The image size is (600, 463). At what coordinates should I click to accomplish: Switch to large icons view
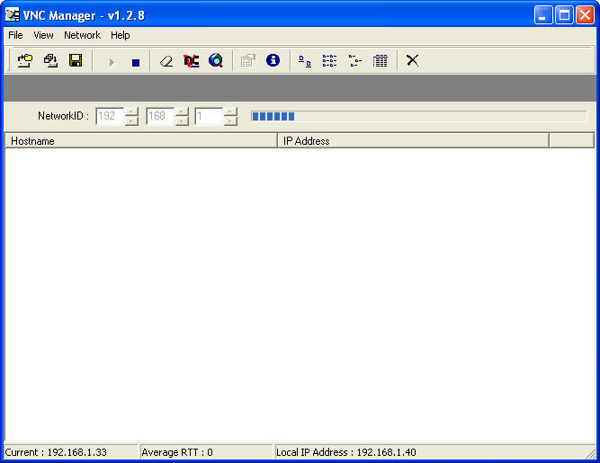(305, 61)
